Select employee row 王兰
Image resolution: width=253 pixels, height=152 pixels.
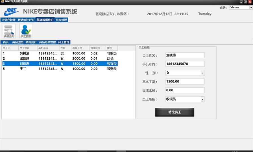click(23, 69)
